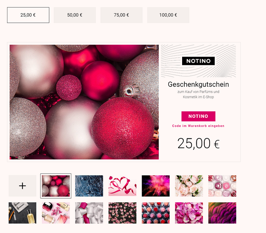Select the 100,00 € voucher amount

168,15
